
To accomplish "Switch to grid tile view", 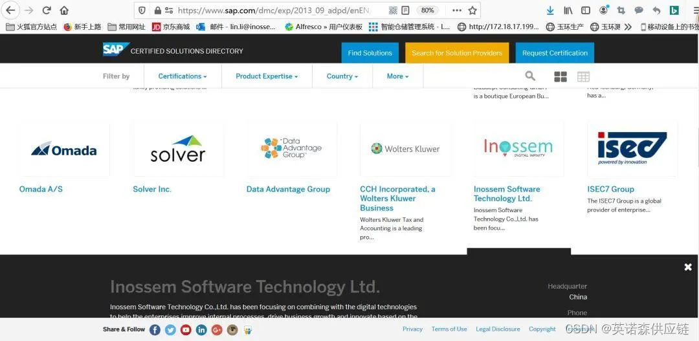I will pyautogui.click(x=560, y=76).
